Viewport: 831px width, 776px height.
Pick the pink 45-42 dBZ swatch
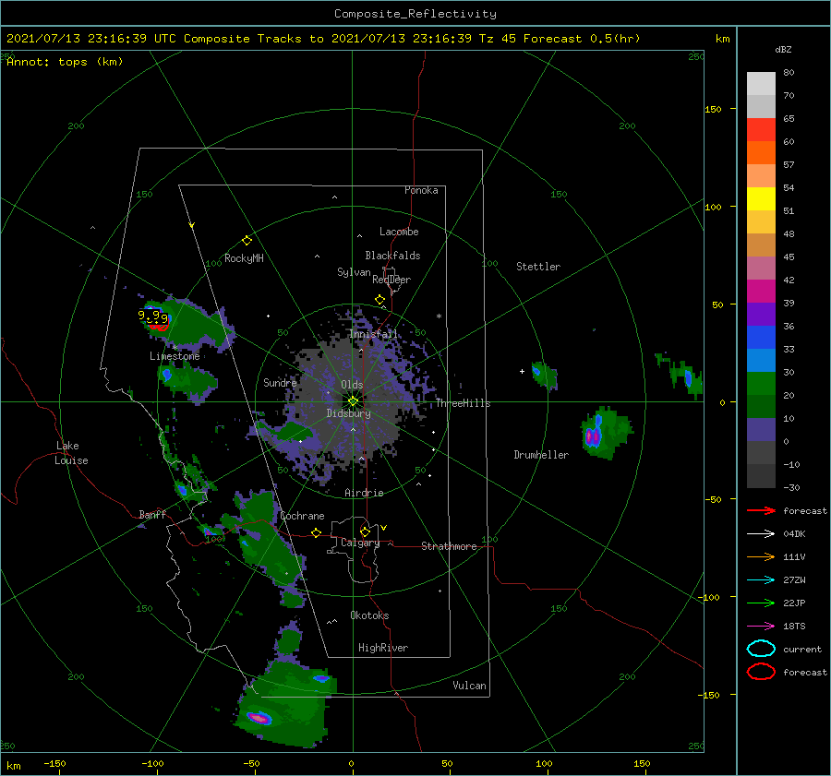761,268
